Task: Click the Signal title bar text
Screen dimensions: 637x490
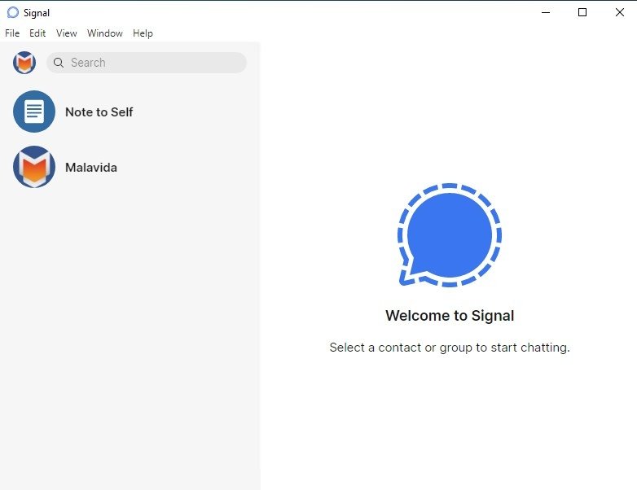Action: pyautogui.click(x=37, y=13)
